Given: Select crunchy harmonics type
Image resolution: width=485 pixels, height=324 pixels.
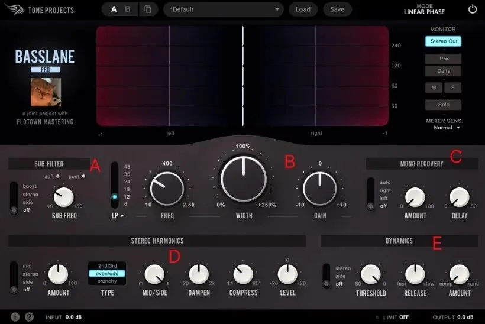Looking at the screenshot, I should 107,281.
